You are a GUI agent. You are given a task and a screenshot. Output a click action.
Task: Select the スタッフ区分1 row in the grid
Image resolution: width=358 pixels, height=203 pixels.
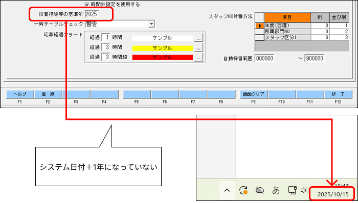[302, 38]
